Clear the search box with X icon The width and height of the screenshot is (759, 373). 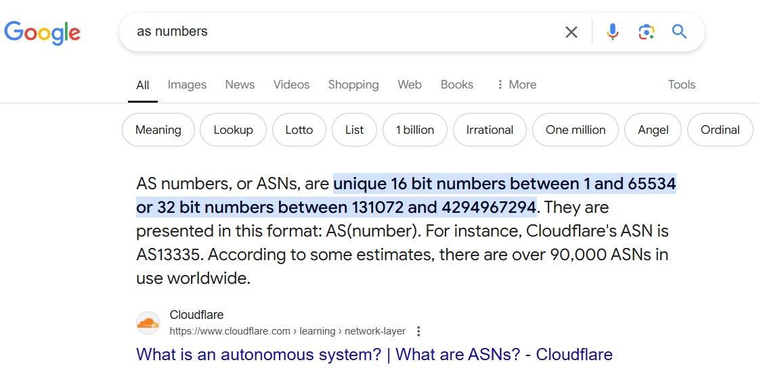(571, 32)
